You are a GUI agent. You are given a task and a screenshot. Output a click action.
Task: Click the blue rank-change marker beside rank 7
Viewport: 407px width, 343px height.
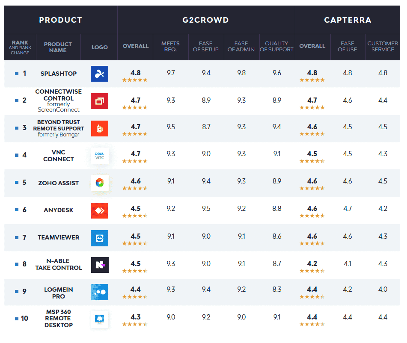pos(17,237)
